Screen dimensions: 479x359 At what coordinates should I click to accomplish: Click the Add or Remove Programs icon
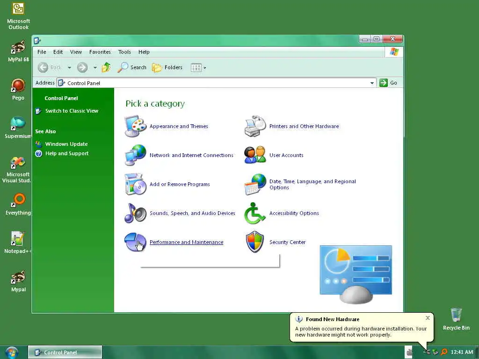[136, 184]
